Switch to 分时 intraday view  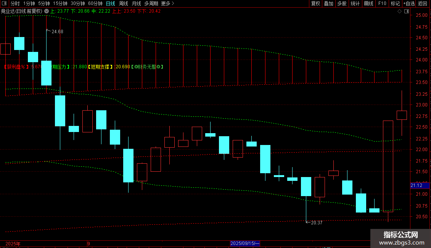[15, 3]
